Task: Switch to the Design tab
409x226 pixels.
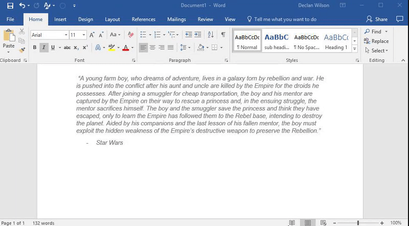Action: pyautogui.click(x=85, y=19)
